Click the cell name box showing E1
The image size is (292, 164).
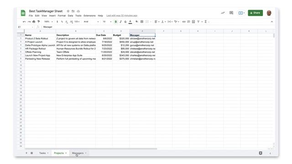point(26,27)
